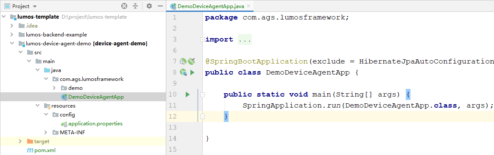Click the application.properties Spring icon

64,124
